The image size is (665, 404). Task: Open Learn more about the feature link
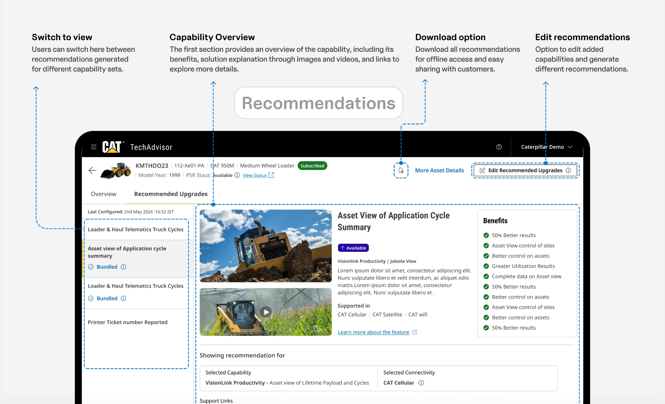click(x=374, y=332)
